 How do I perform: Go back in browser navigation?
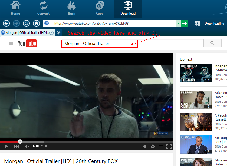point(6,24)
